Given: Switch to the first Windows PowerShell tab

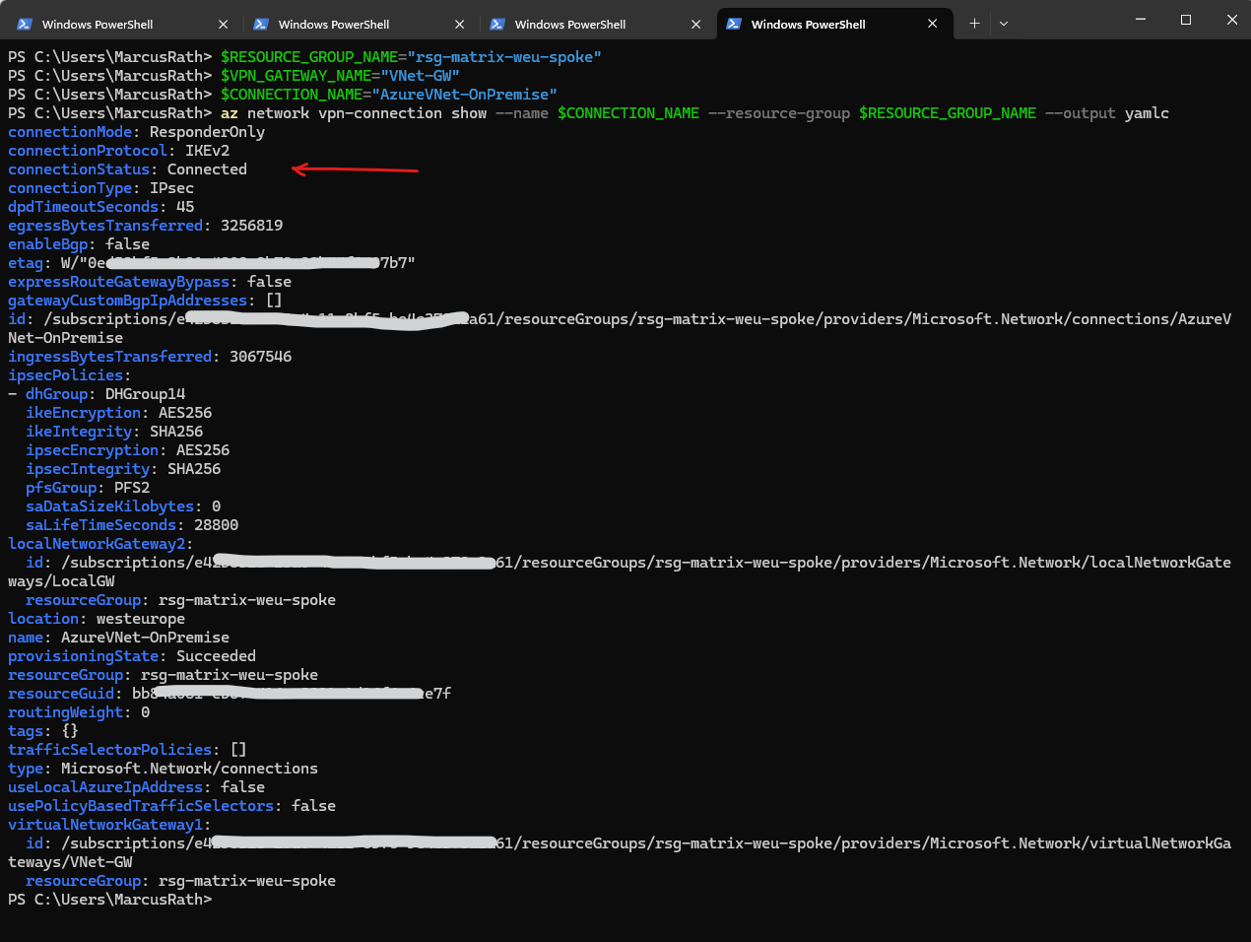Looking at the screenshot, I should tap(122, 24).
